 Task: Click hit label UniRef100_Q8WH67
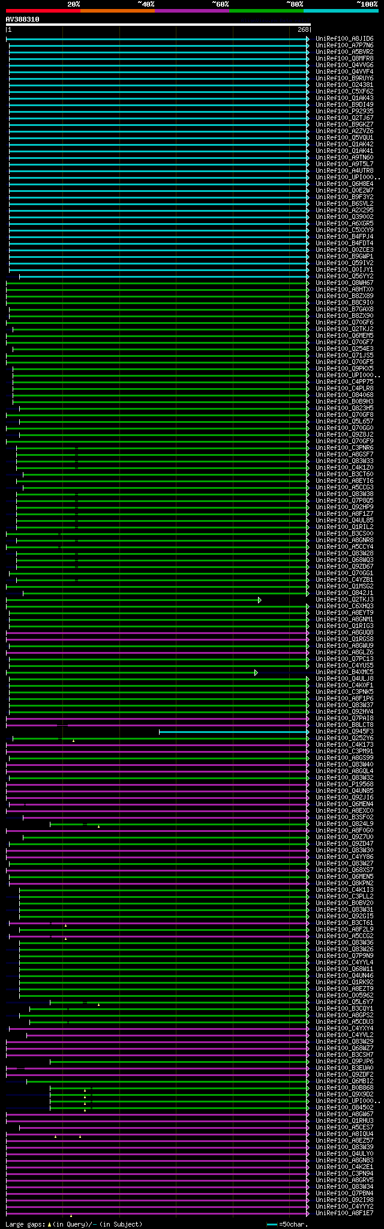click(x=344, y=283)
